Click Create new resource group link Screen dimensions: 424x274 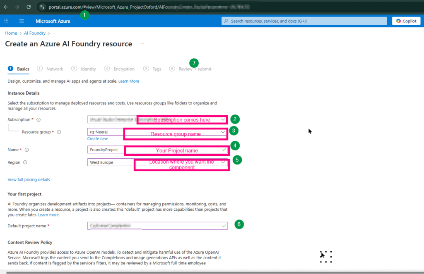(x=97, y=138)
